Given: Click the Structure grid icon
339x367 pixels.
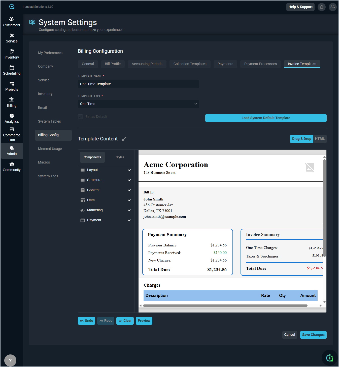Looking at the screenshot, I should pyautogui.click(x=83, y=180).
